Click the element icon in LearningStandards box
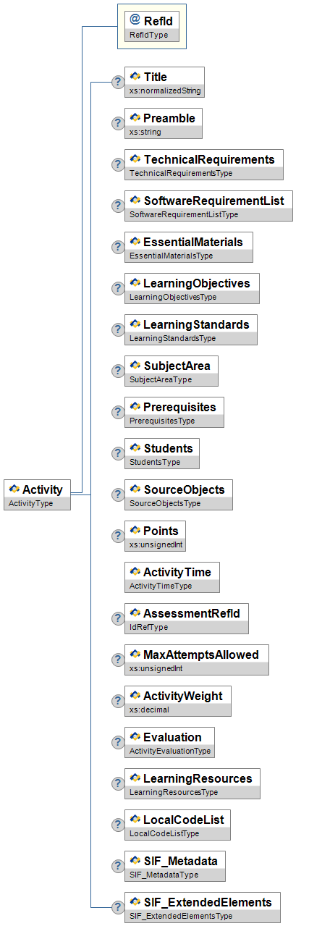This screenshot has width=309, height=926. [x=135, y=324]
